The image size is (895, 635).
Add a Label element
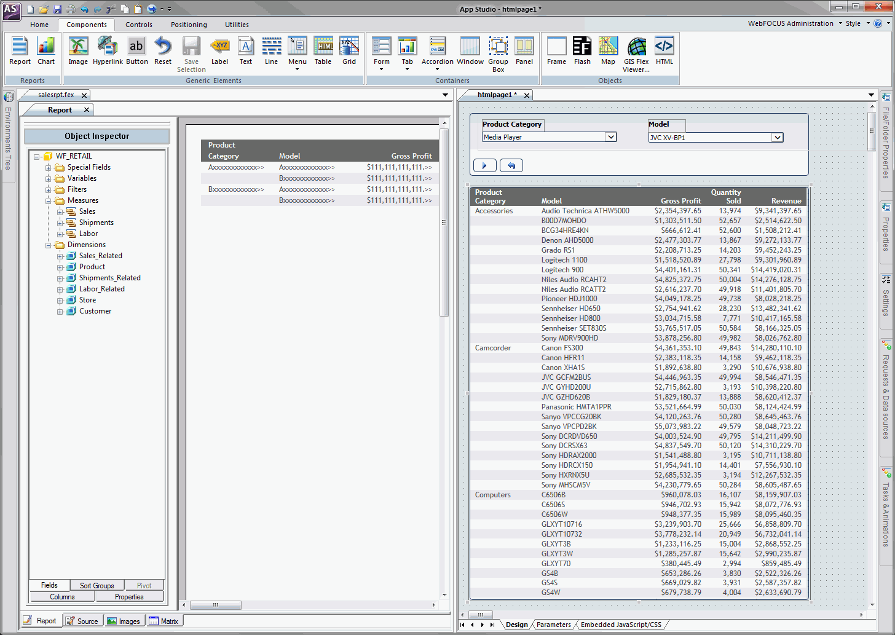219,50
